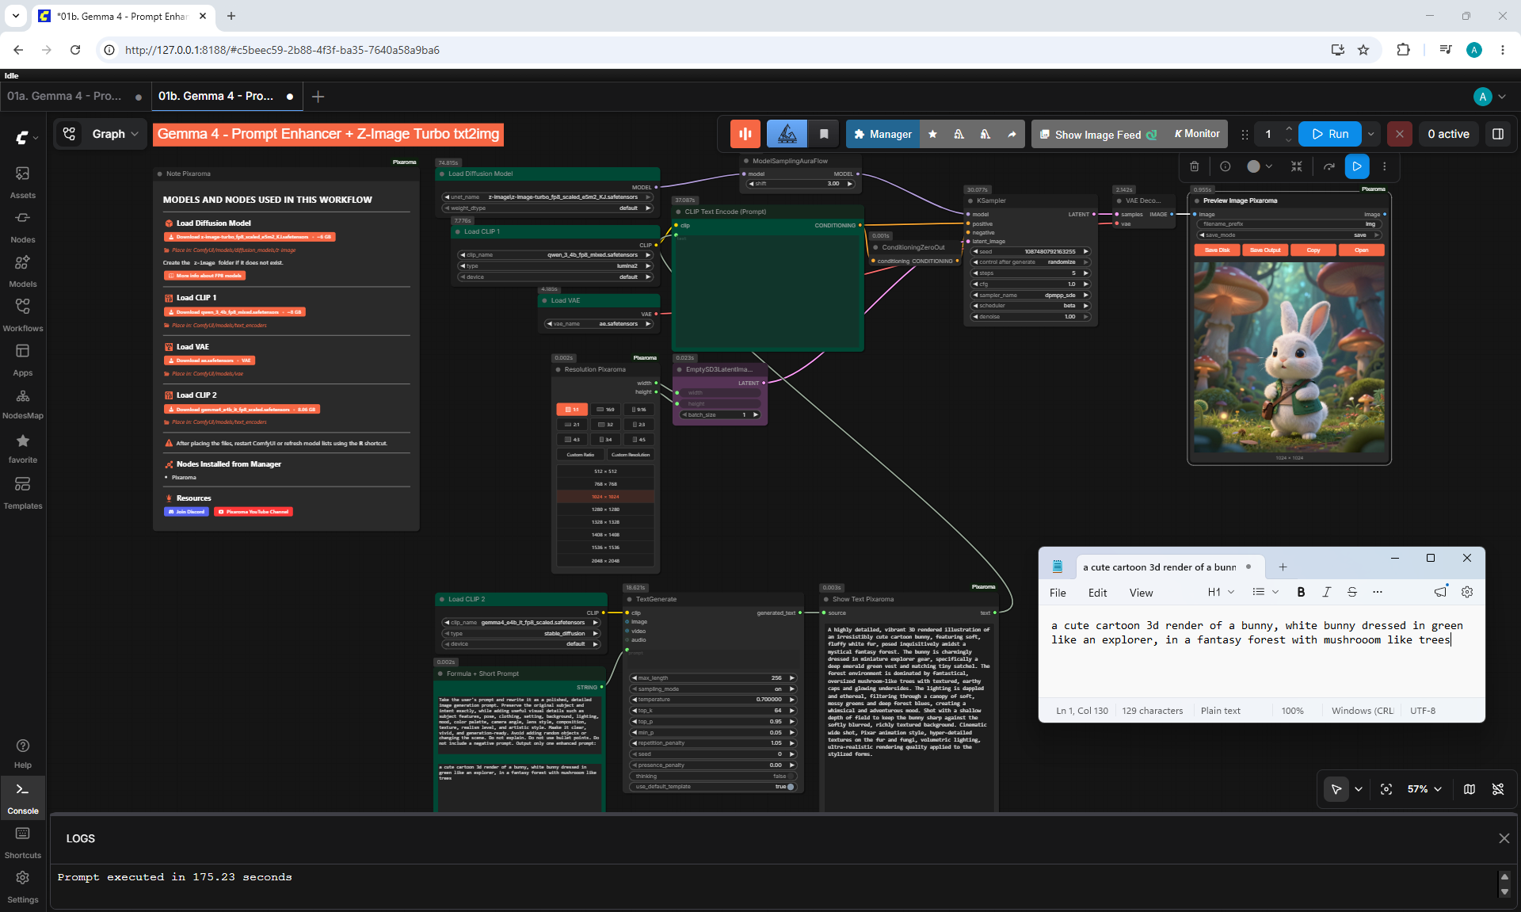Open ComfyUI Settings from sidebar
Screen dimensions: 1521x912
[x=22, y=886]
